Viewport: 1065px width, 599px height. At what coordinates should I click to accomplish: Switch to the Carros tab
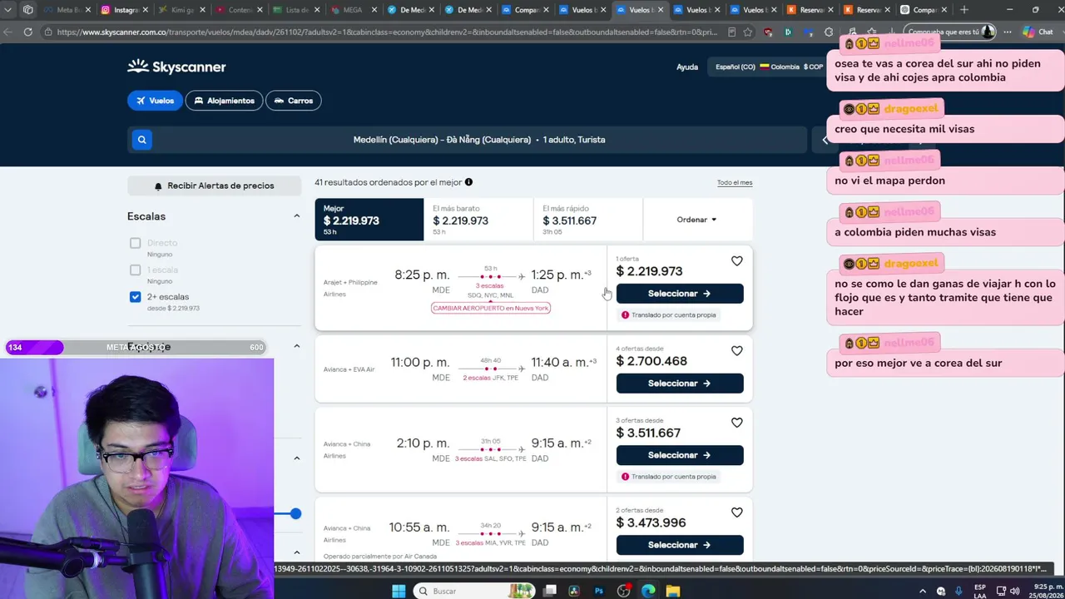click(x=293, y=101)
